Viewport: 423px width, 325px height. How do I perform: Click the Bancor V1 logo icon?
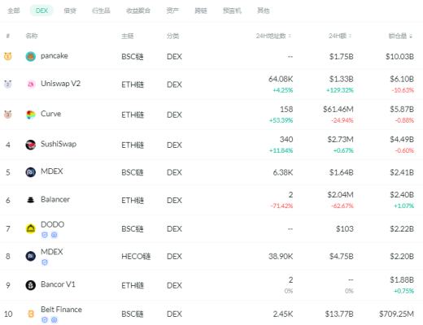click(31, 285)
